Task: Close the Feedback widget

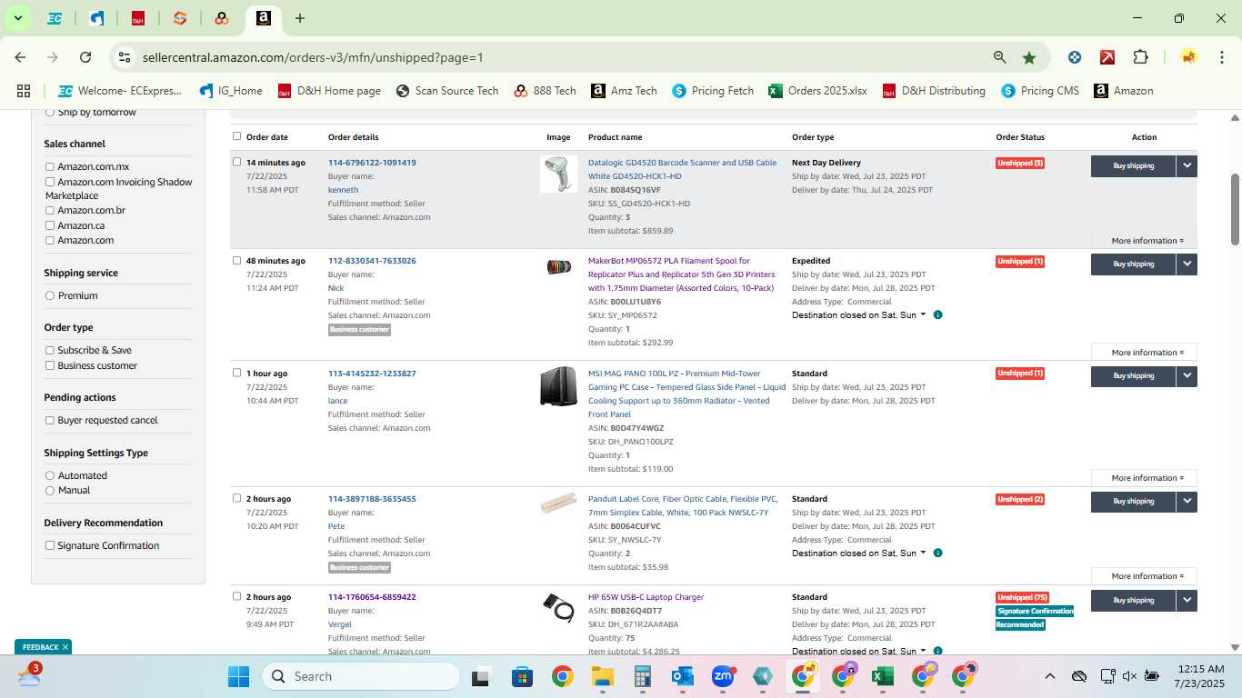Action: pyautogui.click(x=65, y=647)
